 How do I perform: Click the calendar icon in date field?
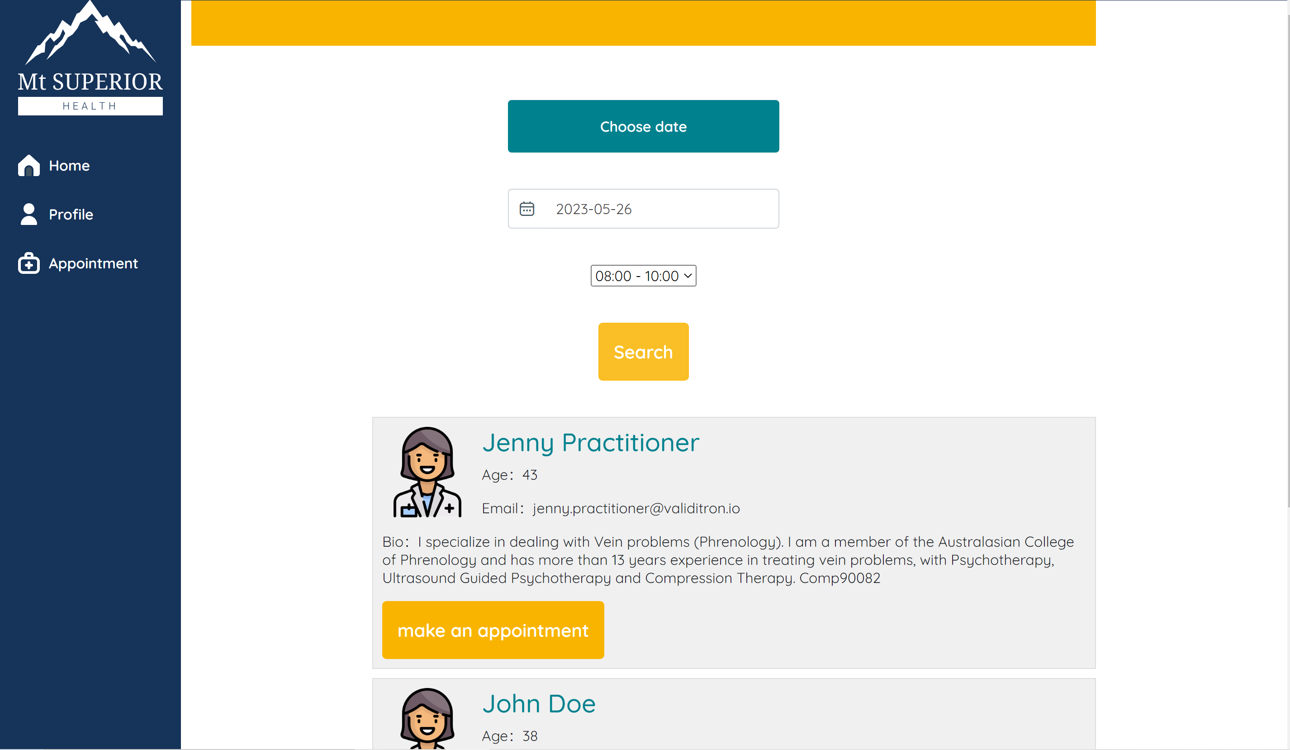[527, 209]
